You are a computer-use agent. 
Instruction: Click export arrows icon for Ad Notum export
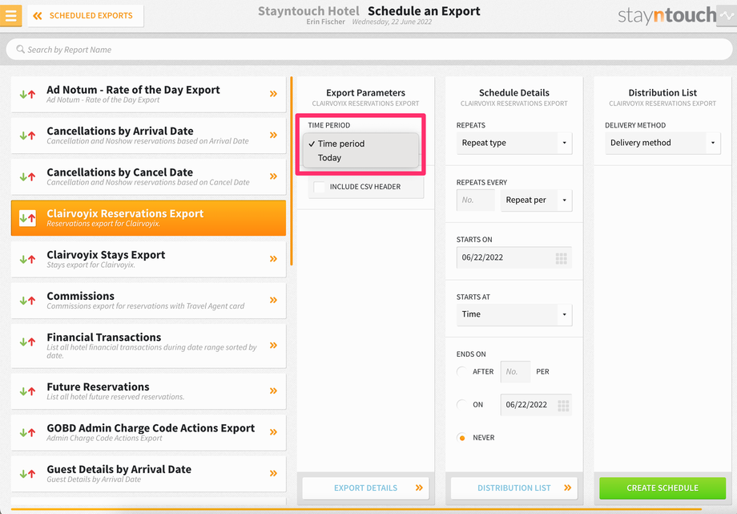[x=27, y=94]
